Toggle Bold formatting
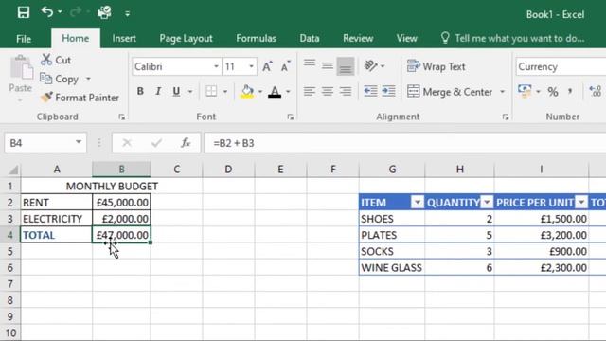606x341 pixels. (140, 91)
